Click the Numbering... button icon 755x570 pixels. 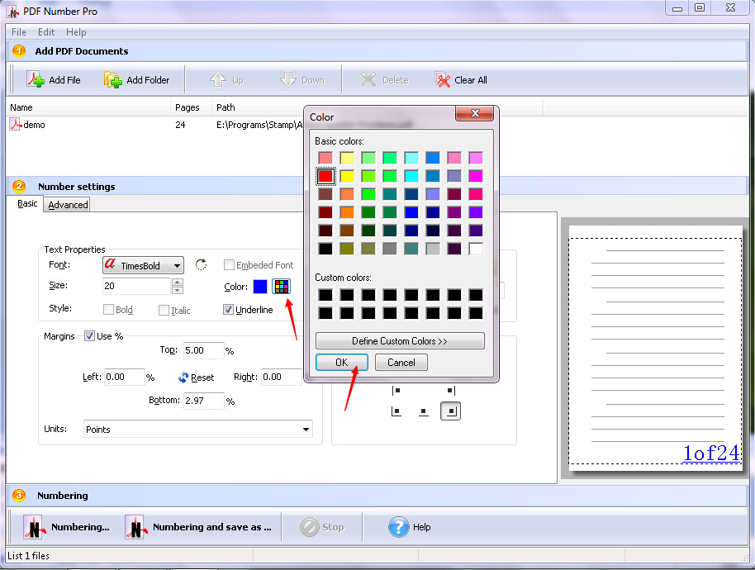tap(34, 527)
